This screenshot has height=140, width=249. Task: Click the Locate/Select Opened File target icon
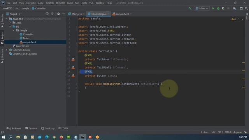pyautogui.click(x=47, y=14)
